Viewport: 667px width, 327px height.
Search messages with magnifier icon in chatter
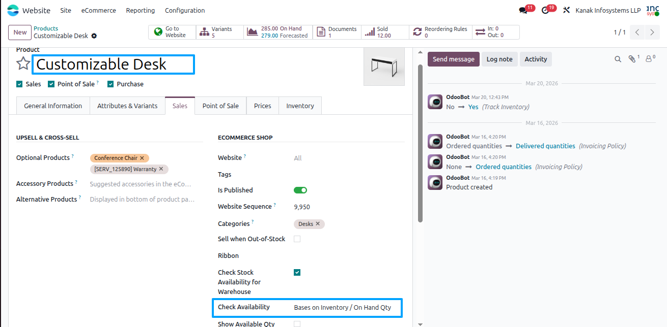click(x=618, y=59)
